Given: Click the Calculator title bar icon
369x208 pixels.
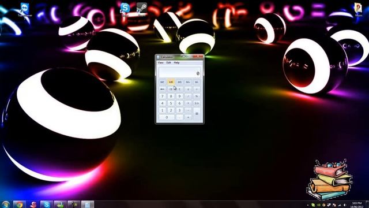Looking at the screenshot, I should point(158,57).
